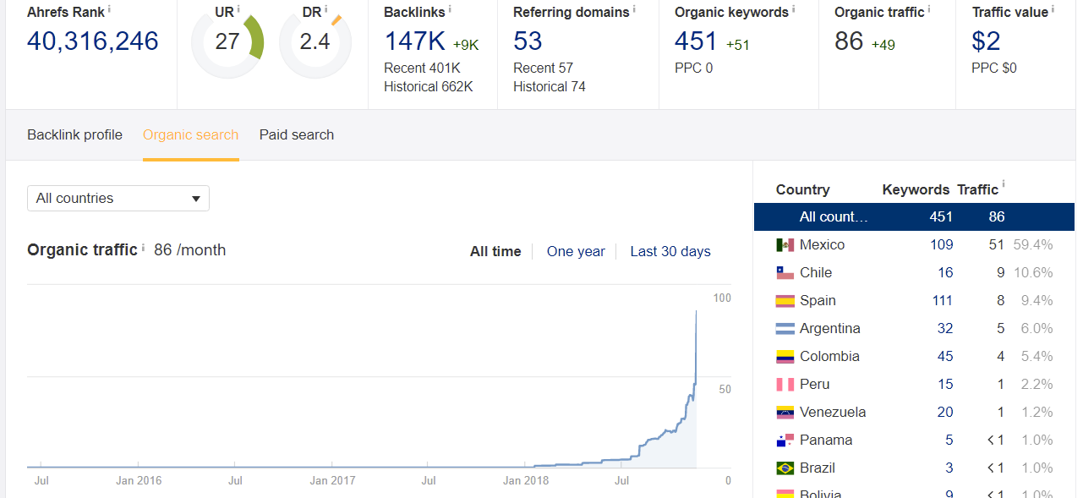Click the Recent 57 referring domains text
Image resolution: width=1083 pixels, height=498 pixels.
543,68
